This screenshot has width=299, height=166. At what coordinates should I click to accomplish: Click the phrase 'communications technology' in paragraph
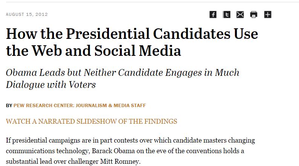tap(47, 151)
